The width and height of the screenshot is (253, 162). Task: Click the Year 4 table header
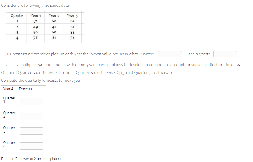(8, 88)
